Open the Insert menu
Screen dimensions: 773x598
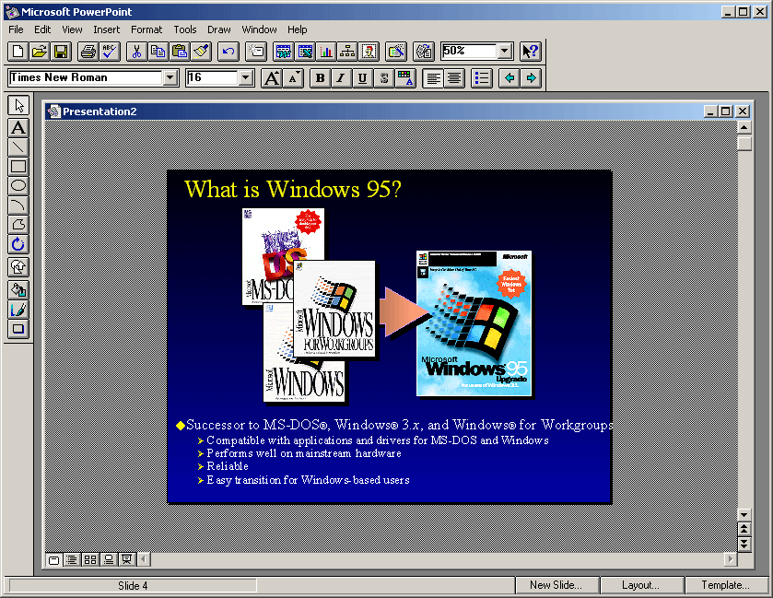pyautogui.click(x=107, y=29)
